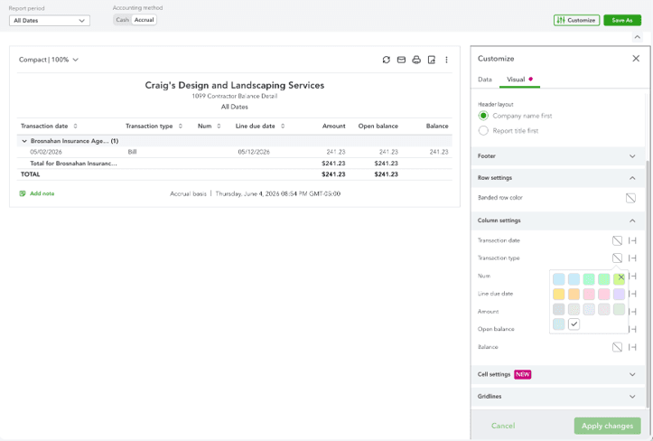Collapse the Brosnahan Insurance group row
This screenshot has height=441, width=653.
point(24,141)
